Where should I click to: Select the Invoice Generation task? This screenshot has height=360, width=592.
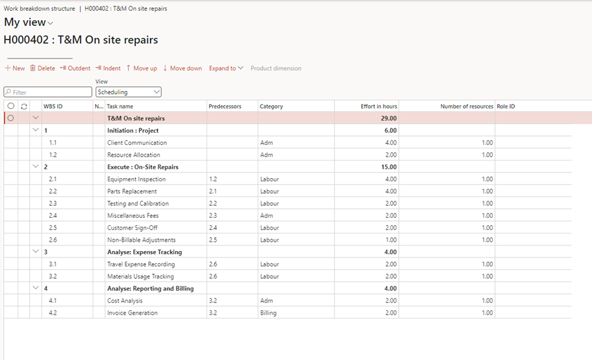(x=132, y=313)
